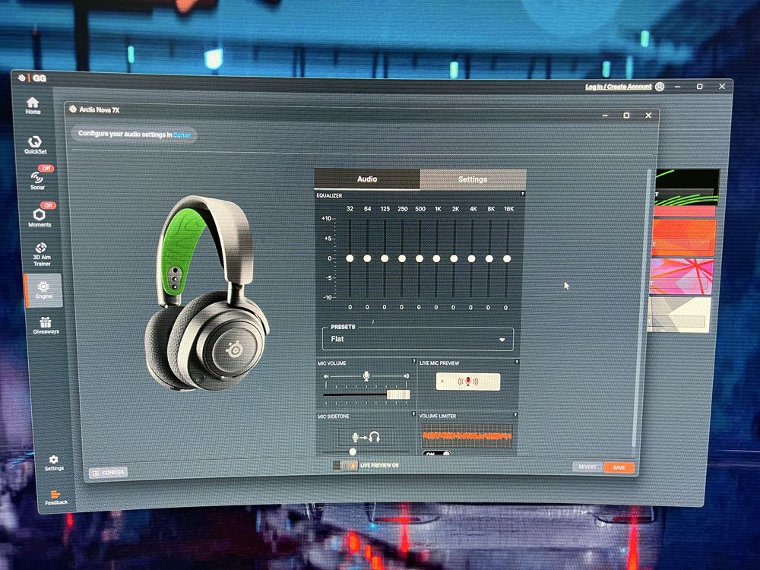Click the 125 Hz equalizer slider

(x=385, y=258)
